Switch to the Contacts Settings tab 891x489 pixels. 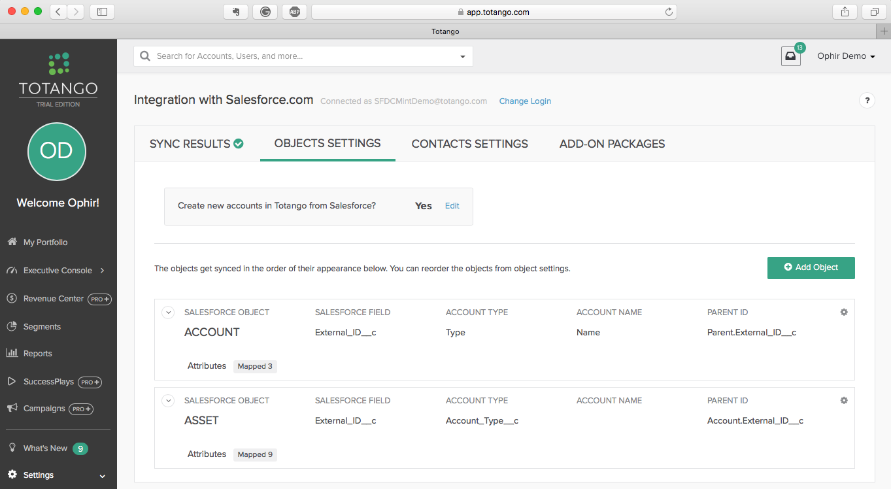coord(470,144)
